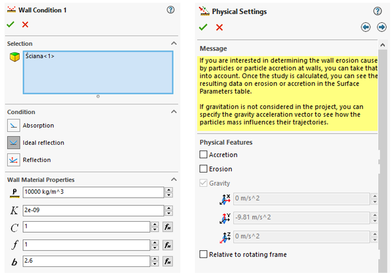Open function editor for b exponent
Image resolution: width=391 pixels, height=276 pixels.
click(168, 262)
